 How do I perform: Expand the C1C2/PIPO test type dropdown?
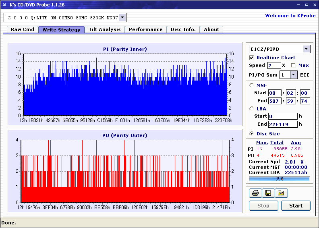307,49
